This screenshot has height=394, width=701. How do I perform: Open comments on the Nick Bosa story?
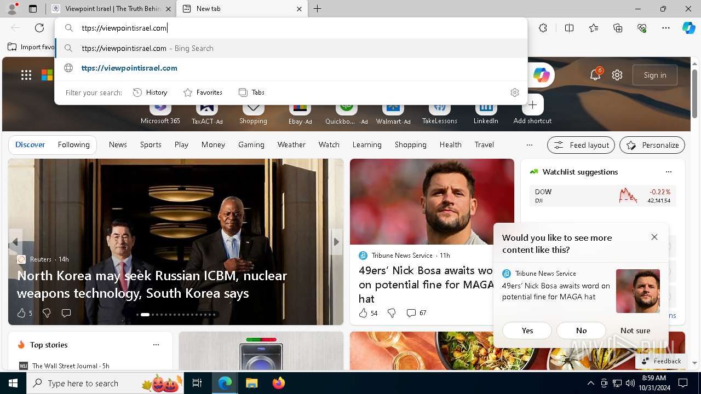(416, 313)
